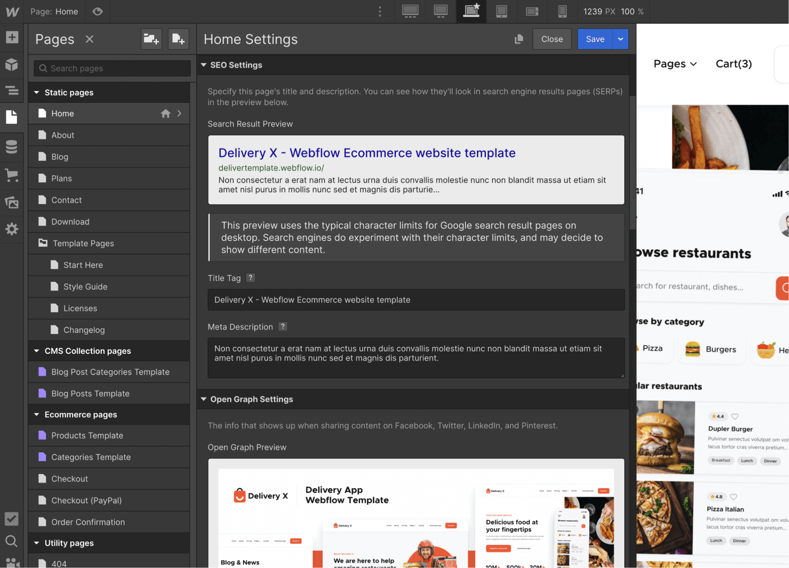Create a new folder in Pages panel
Viewport: 789px width, 568px height.
[x=151, y=39]
